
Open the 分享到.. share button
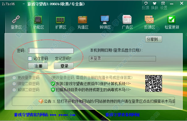pos(153,39)
